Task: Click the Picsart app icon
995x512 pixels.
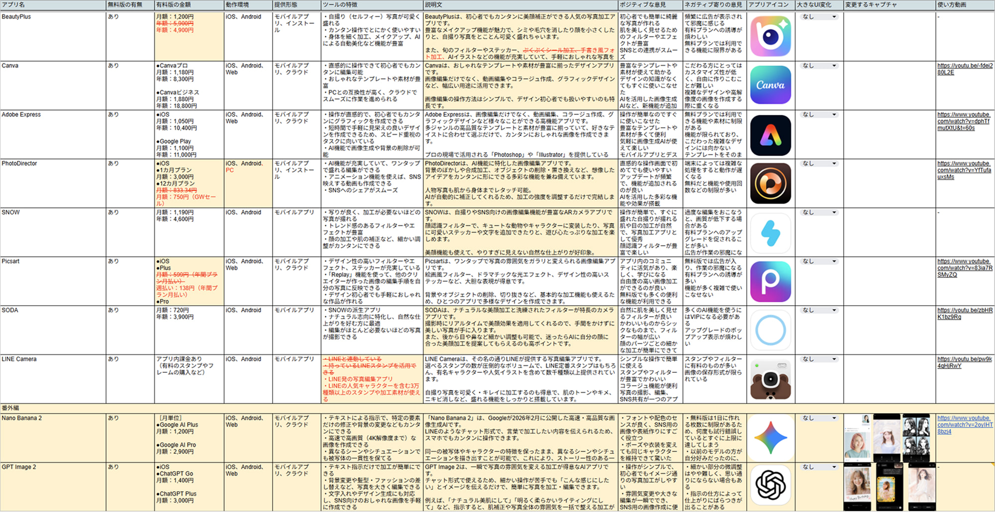Action: tap(771, 281)
